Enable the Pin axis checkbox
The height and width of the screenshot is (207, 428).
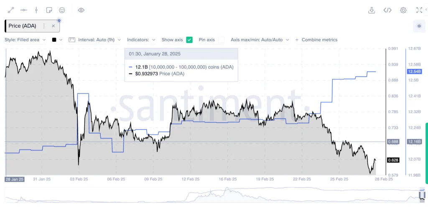pos(221,40)
